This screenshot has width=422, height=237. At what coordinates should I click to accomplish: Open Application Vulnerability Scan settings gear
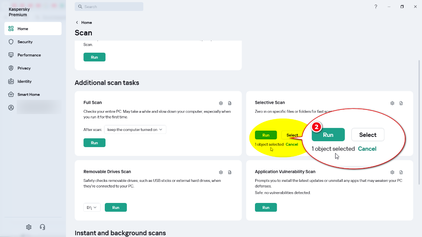[392, 172]
